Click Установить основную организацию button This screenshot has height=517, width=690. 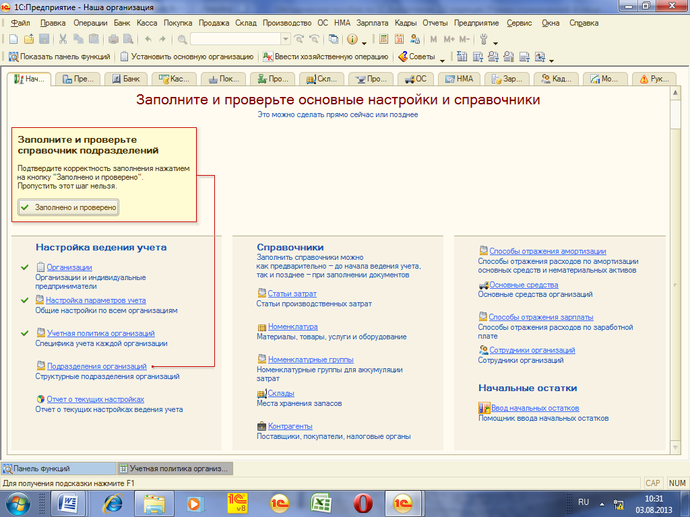(x=187, y=57)
